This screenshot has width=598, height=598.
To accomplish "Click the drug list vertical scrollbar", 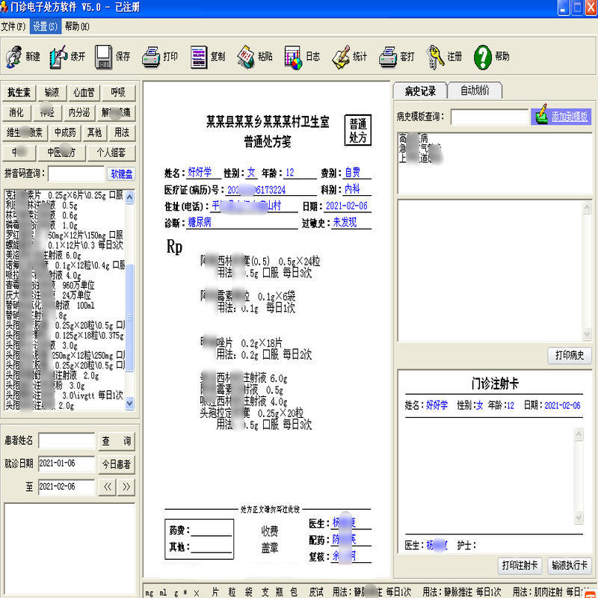I will tap(131, 299).
